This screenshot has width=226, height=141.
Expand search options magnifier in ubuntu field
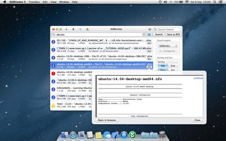pyautogui.click(x=54, y=35)
